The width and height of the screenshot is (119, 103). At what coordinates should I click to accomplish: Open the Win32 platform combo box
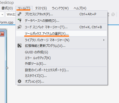11,14
